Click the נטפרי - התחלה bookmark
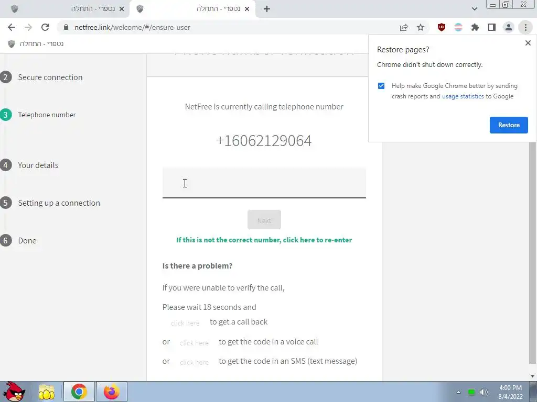The image size is (537, 402). (36, 44)
